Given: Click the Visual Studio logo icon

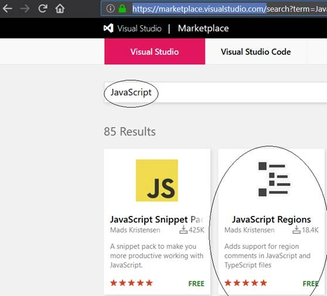Looking at the screenshot, I should pos(108,28).
